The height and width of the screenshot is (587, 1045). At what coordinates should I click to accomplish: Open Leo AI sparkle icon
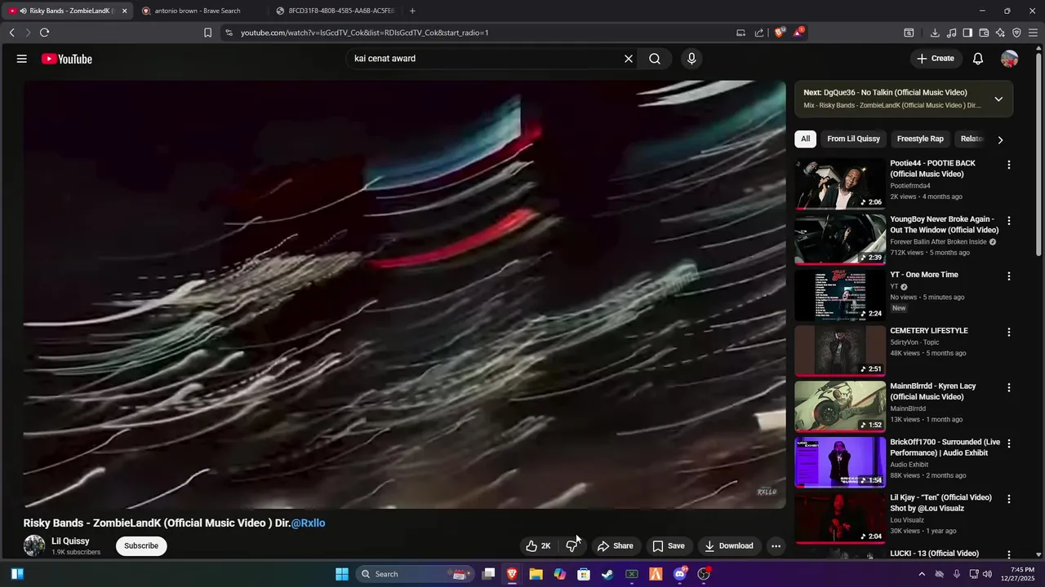(x=1000, y=33)
